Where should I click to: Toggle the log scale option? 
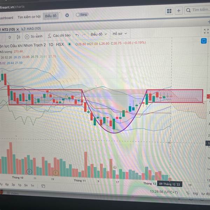click(195, 194)
